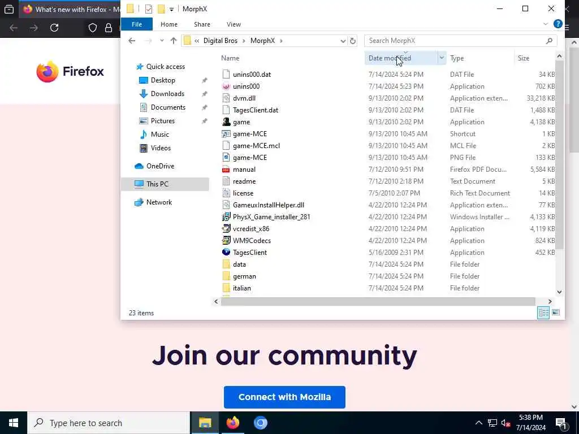Click the Properties quick access toolbar icon
Viewport: 579px width, 434px height.
[x=149, y=9]
